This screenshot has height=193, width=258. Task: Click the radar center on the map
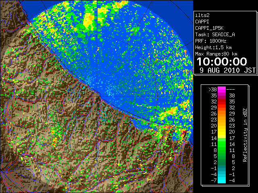pyautogui.click(x=97, y=96)
